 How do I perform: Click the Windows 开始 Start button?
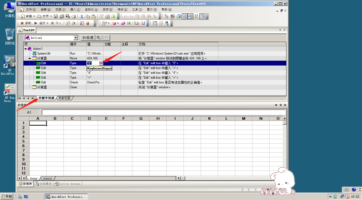(7, 197)
